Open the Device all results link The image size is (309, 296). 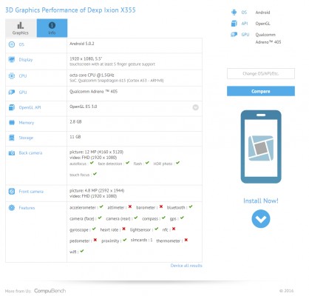point(186,266)
